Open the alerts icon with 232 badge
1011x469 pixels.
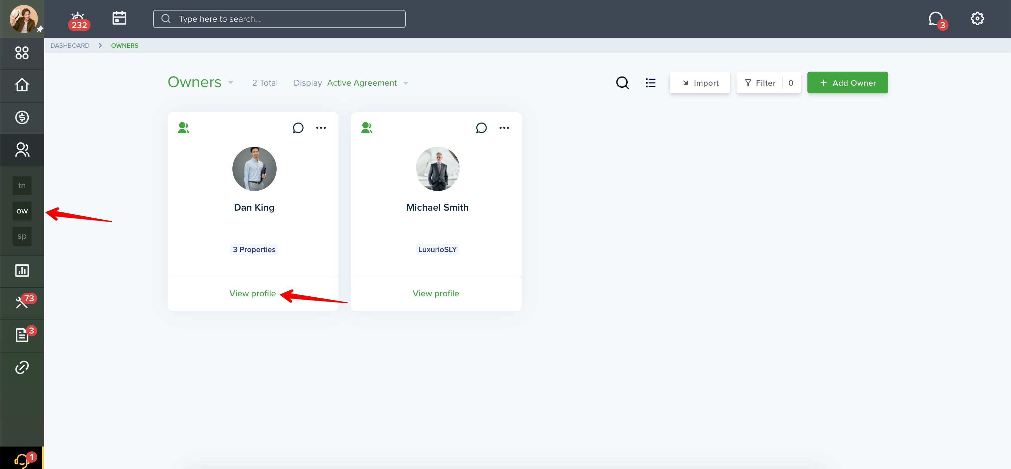pyautogui.click(x=79, y=20)
